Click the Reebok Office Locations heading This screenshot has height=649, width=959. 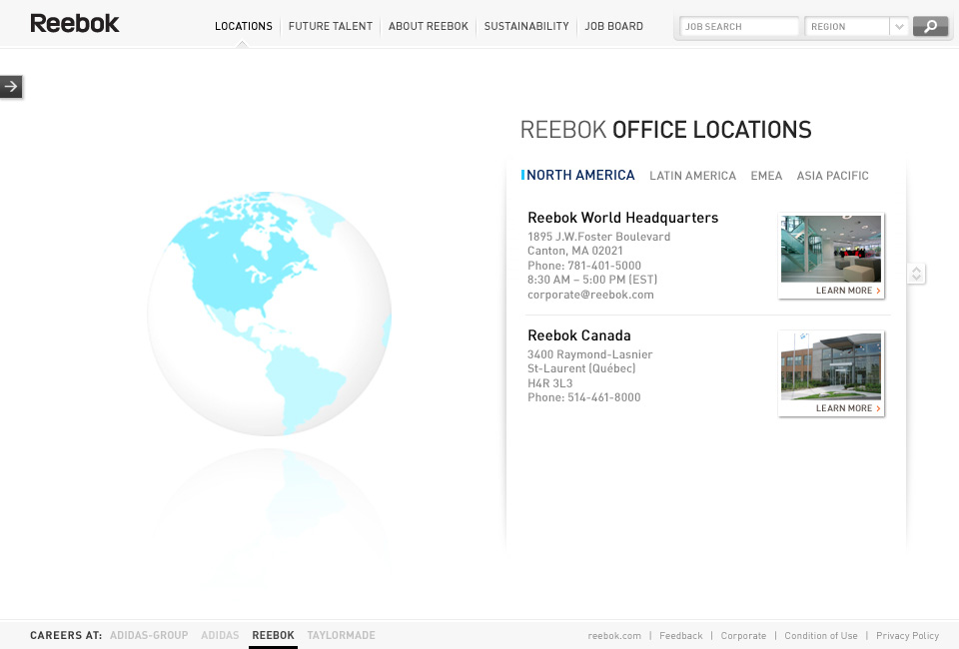point(665,130)
